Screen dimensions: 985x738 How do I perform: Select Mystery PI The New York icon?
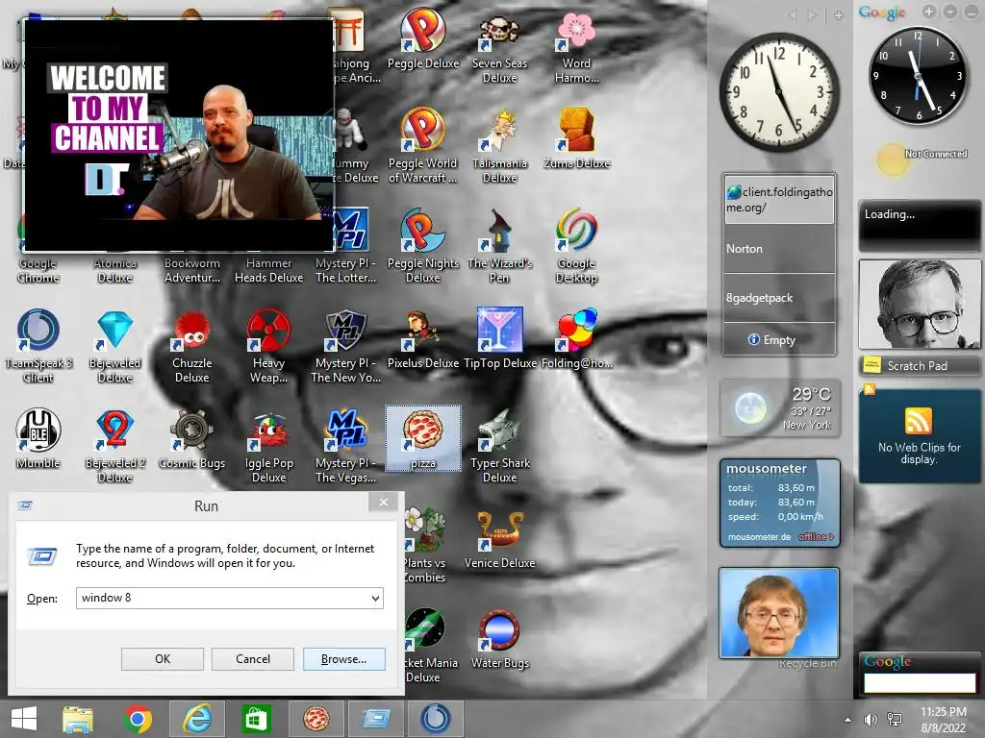point(345,345)
